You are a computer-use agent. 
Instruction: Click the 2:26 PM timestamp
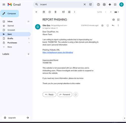[90, 25]
